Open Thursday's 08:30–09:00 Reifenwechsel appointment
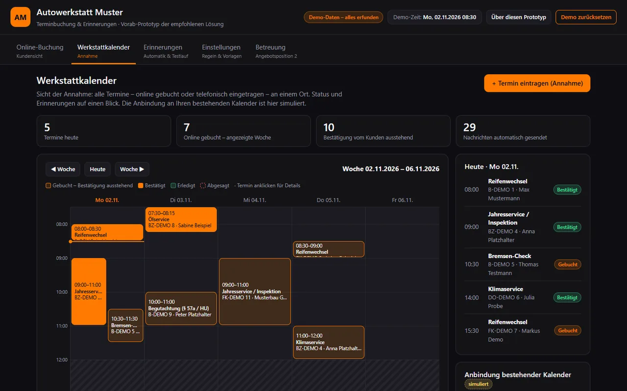This screenshot has height=391, width=627. (x=329, y=249)
